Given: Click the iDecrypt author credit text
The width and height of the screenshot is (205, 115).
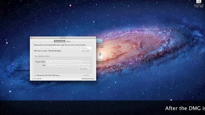Looking at the screenshot, I should (88, 79).
